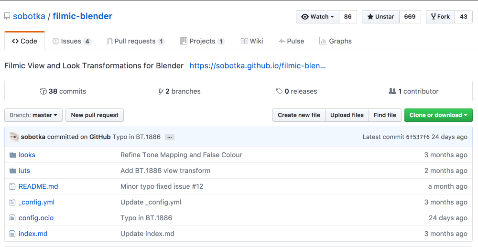Image resolution: width=478 pixels, height=247 pixels.
Task: Open the luts folder
Action: (x=24, y=171)
